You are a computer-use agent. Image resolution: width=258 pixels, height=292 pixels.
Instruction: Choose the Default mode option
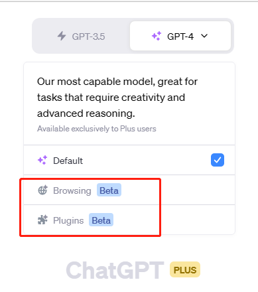(129, 160)
